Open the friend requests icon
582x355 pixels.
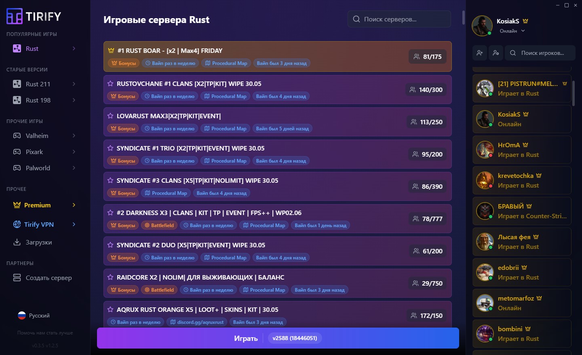point(496,53)
